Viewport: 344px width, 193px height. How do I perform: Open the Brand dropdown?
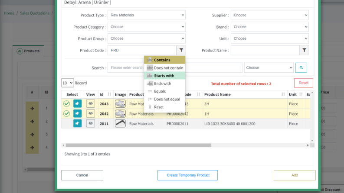tap(270, 27)
